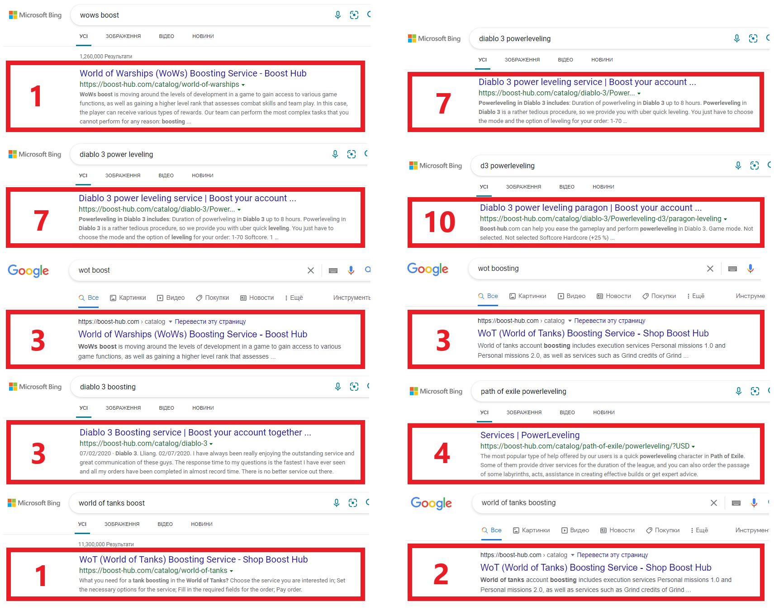Viewport: 774px width, 615px height.
Task: Start voice search in the 'wot boost' Google bar
Action: tap(351, 270)
